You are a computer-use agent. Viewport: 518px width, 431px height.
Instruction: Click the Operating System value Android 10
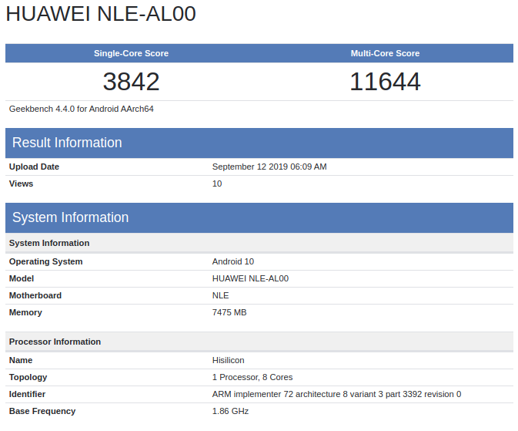(233, 261)
